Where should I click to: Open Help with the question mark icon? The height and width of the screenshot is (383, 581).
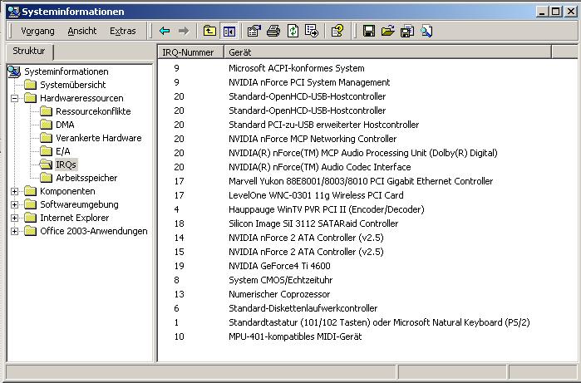click(x=337, y=31)
